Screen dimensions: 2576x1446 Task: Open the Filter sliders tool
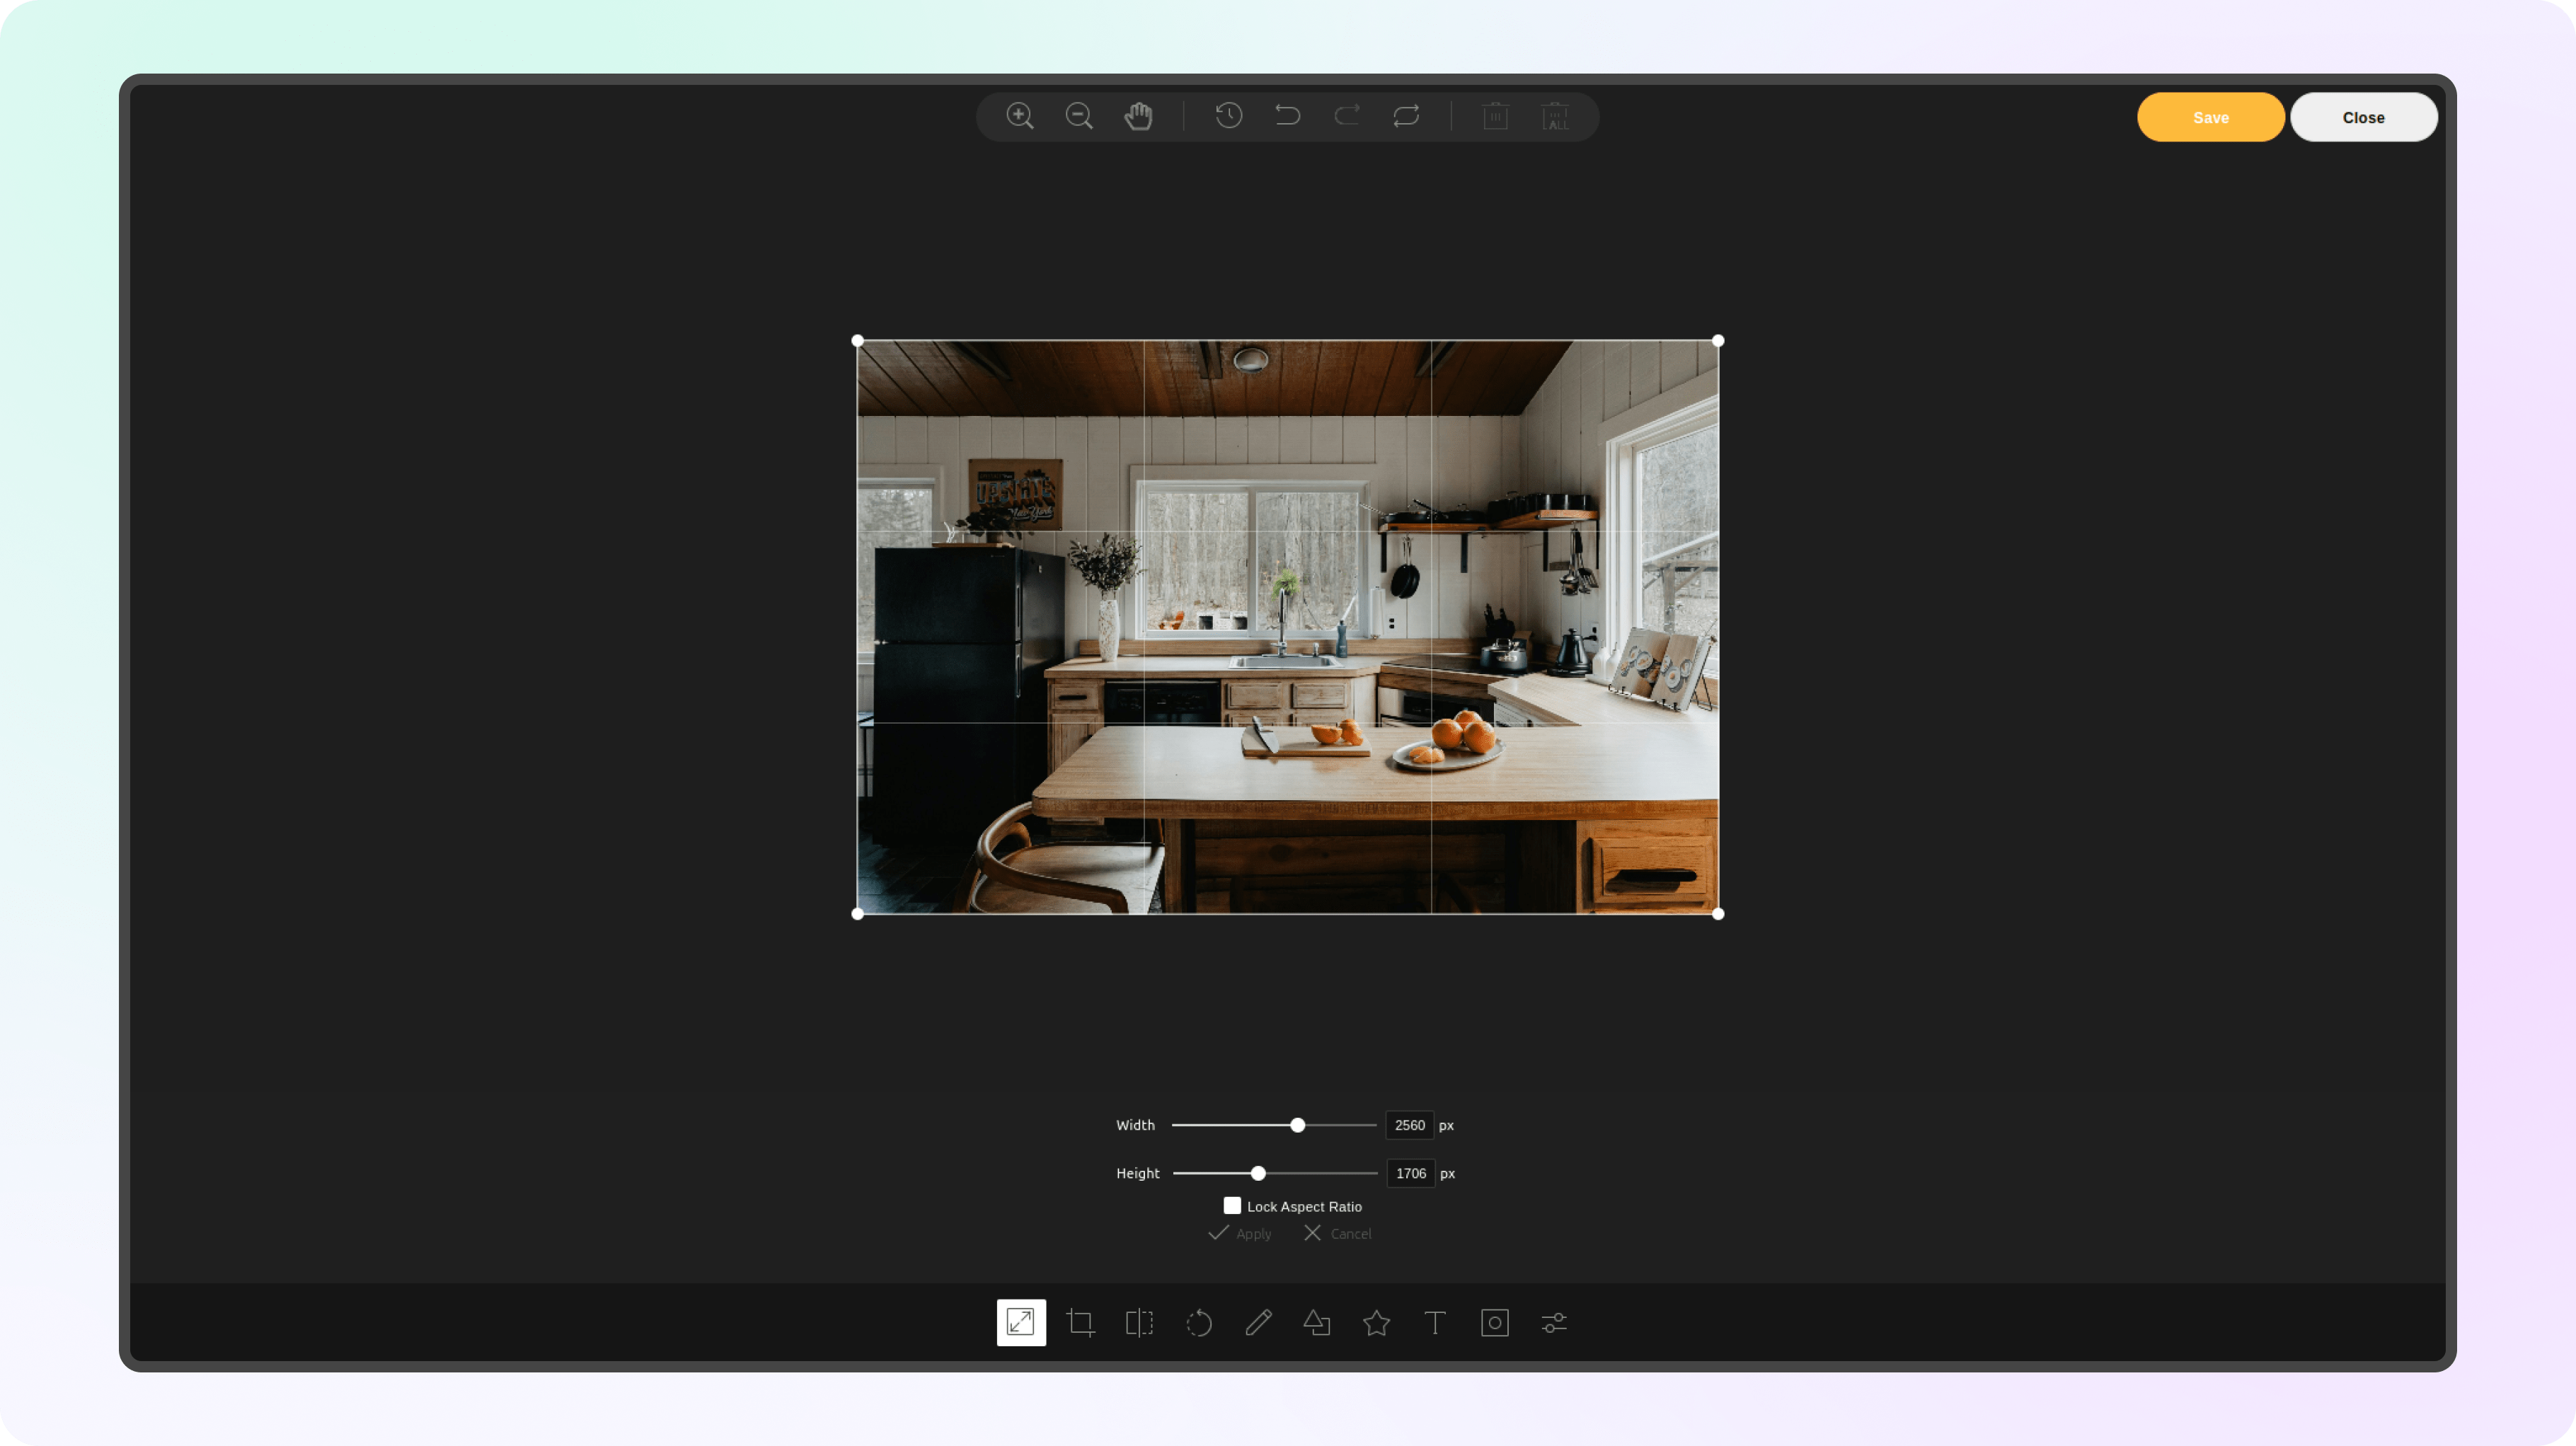point(1554,1322)
